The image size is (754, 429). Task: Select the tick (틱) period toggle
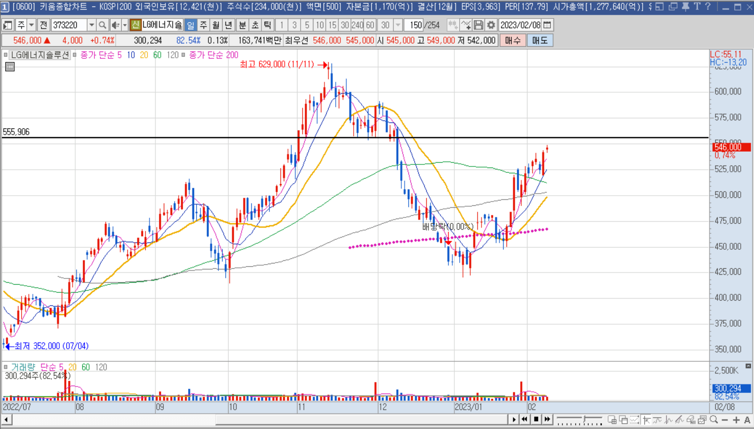pos(268,25)
